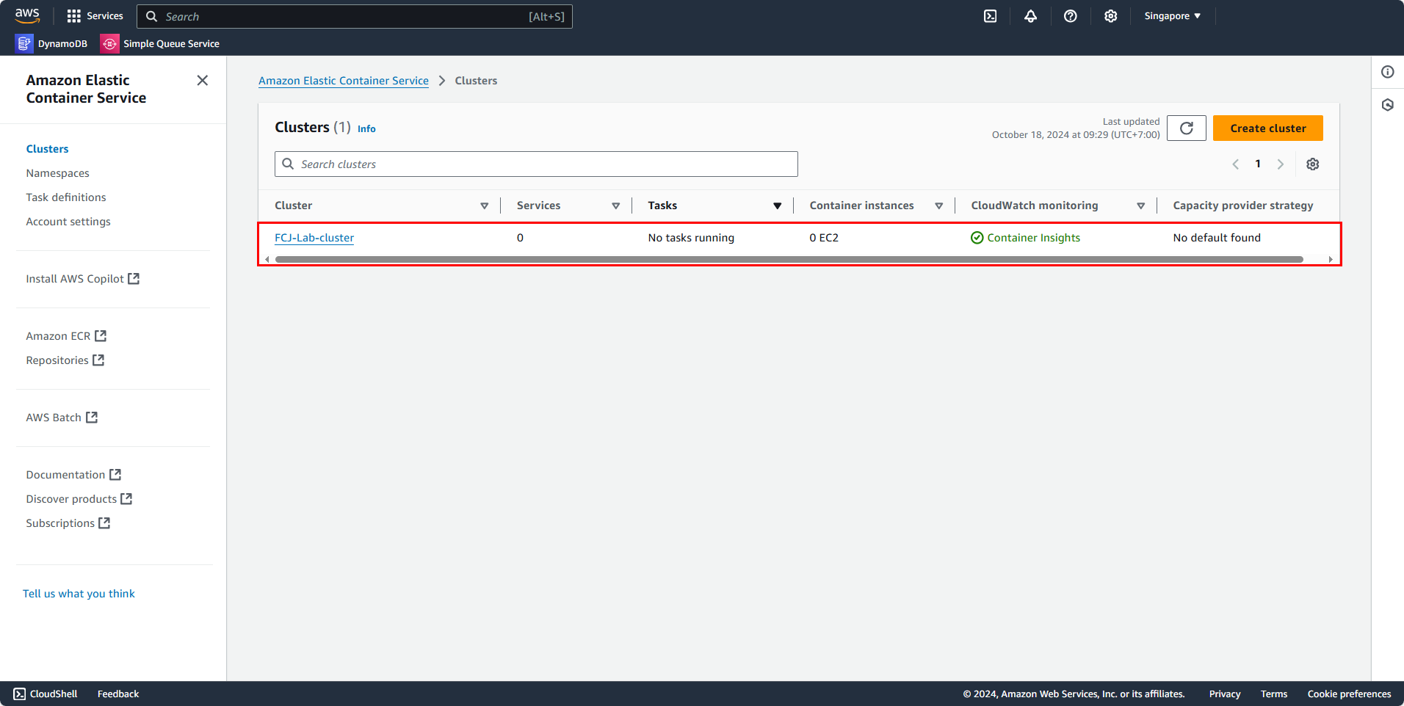Refresh the clusters list

tap(1187, 128)
